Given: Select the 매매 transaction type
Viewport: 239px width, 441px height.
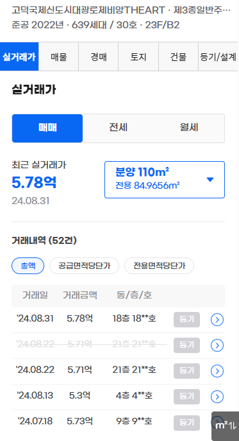Looking at the screenshot, I should click(x=47, y=128).
